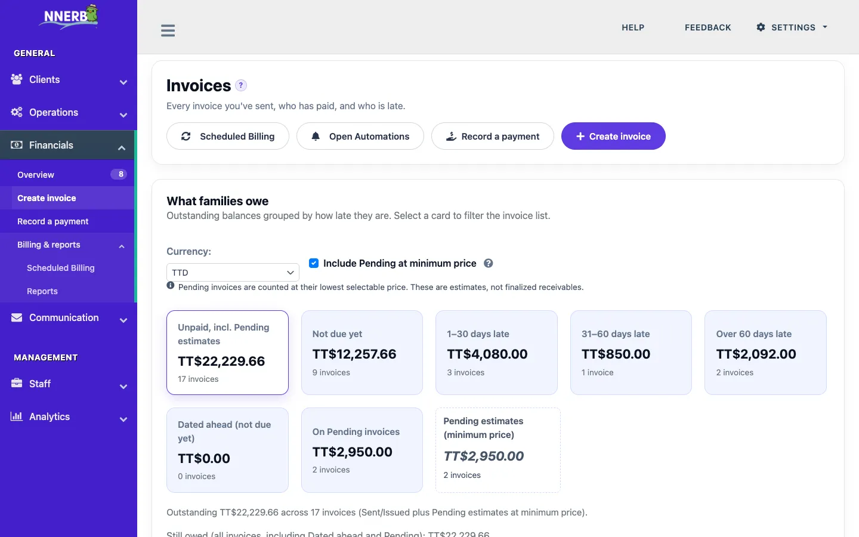Click the Overview badge showing 8
Screen dimensions: 859x537
tap(119, 174)
